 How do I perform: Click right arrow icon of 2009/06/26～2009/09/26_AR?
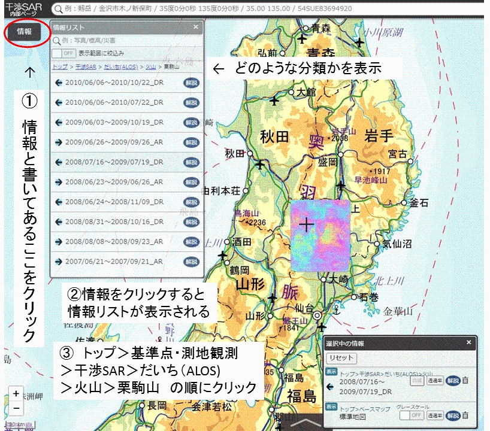coord(59,142)
